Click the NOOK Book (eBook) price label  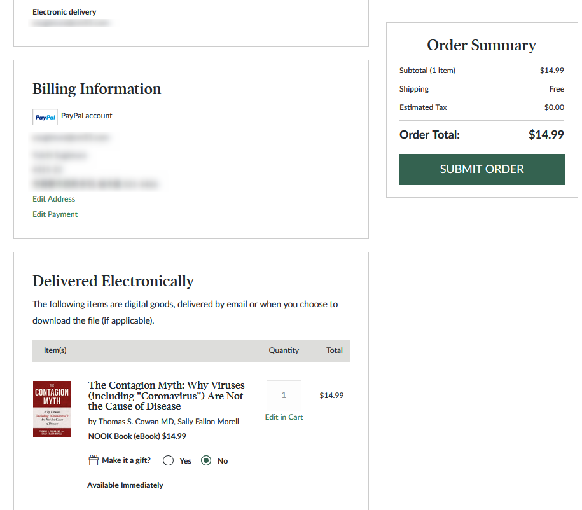137,436
